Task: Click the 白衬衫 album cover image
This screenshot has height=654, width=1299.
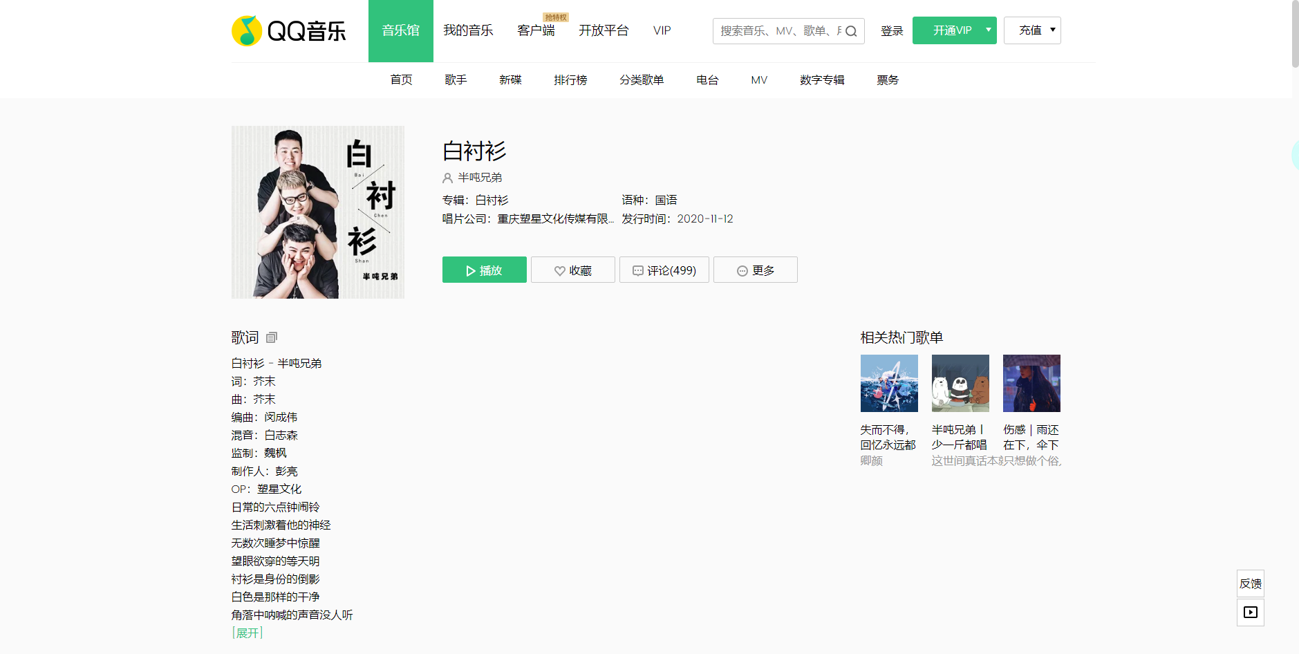Action: coord(317,212)
